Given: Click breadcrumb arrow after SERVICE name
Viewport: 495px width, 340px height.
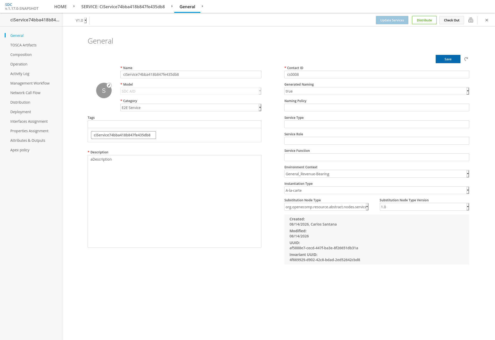Looking at the screenshot, I should [172, 6].
